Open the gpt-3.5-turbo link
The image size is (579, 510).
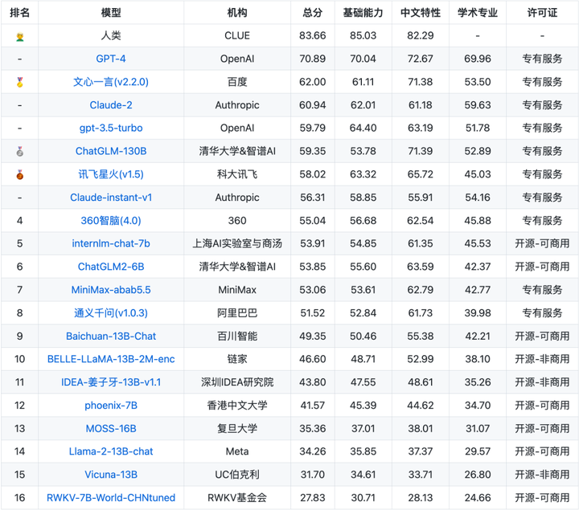coord(111,128)
